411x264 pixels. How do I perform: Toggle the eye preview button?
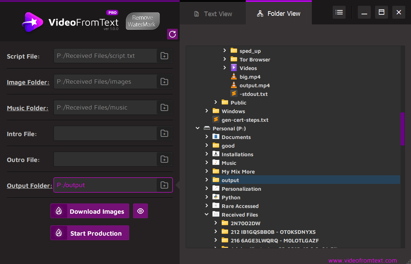140,211
